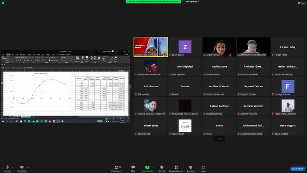Screen dimensions: 307x173
Task: Select Muhammad Vearell Ramadhan's video tile
Action: click(253, 47)
